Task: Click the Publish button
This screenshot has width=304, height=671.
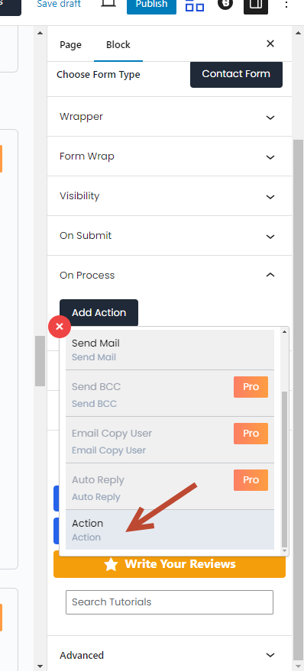Action: (151, 5)
